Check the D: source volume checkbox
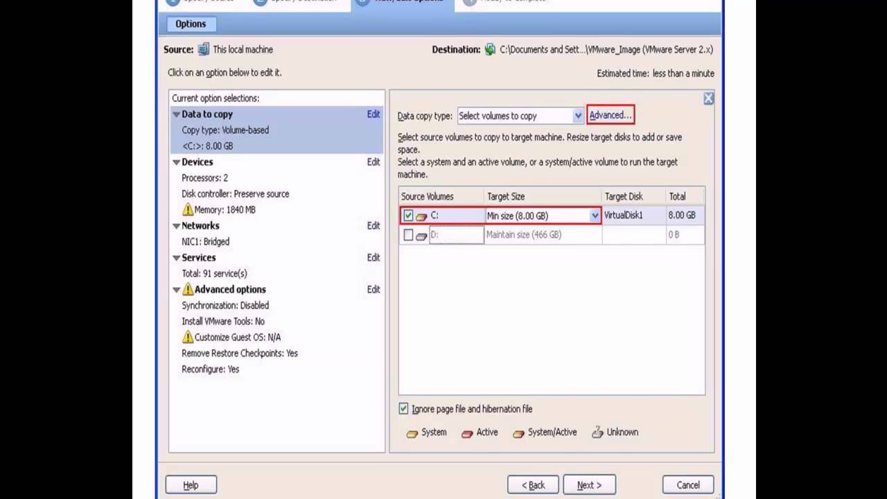The width and height of the screenshot is (887, 499). (x=408, y=235)
